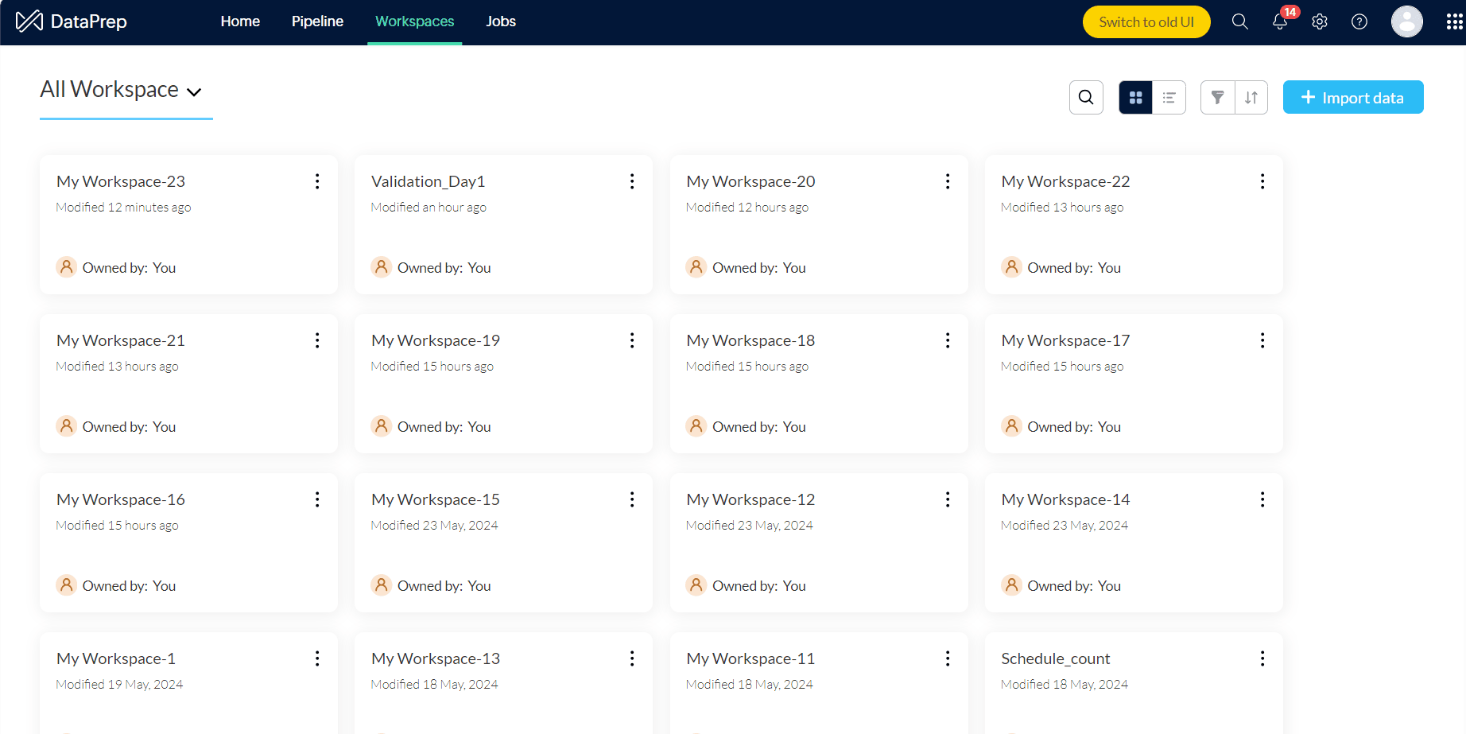This screenshot has height=734, width=1466.
Task: Open the My Workspace-12 card title
Action: pos(751,499)
